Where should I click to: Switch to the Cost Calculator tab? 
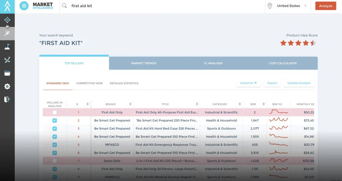[283, 63]
